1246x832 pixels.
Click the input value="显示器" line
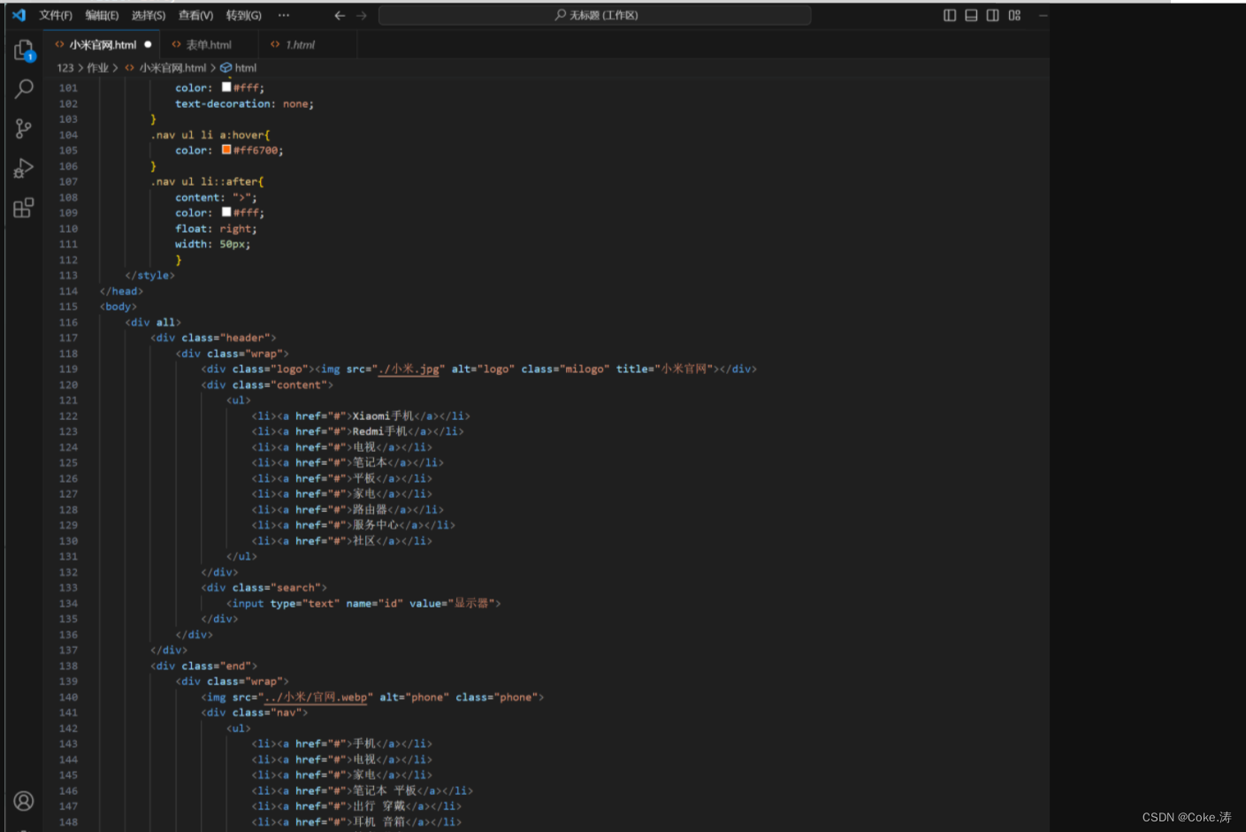[x=363, y=603]
